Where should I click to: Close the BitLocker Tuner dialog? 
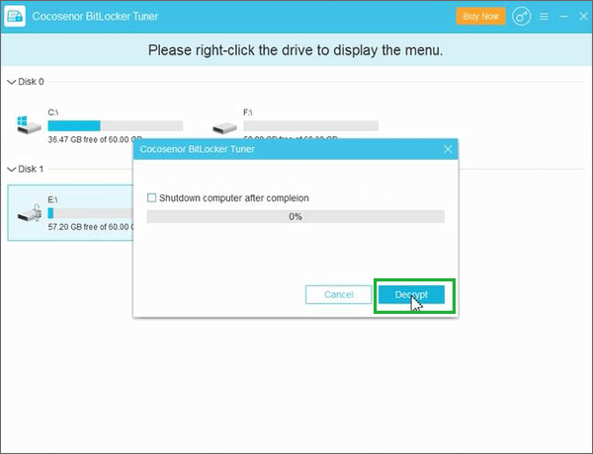pyautogui.click(x=448, y=149)
